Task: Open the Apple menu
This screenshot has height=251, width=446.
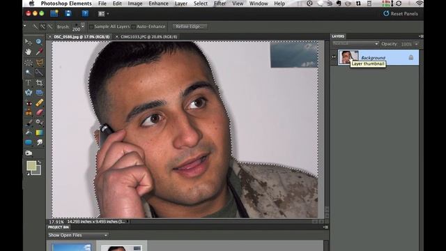Action: click(31, 3)
